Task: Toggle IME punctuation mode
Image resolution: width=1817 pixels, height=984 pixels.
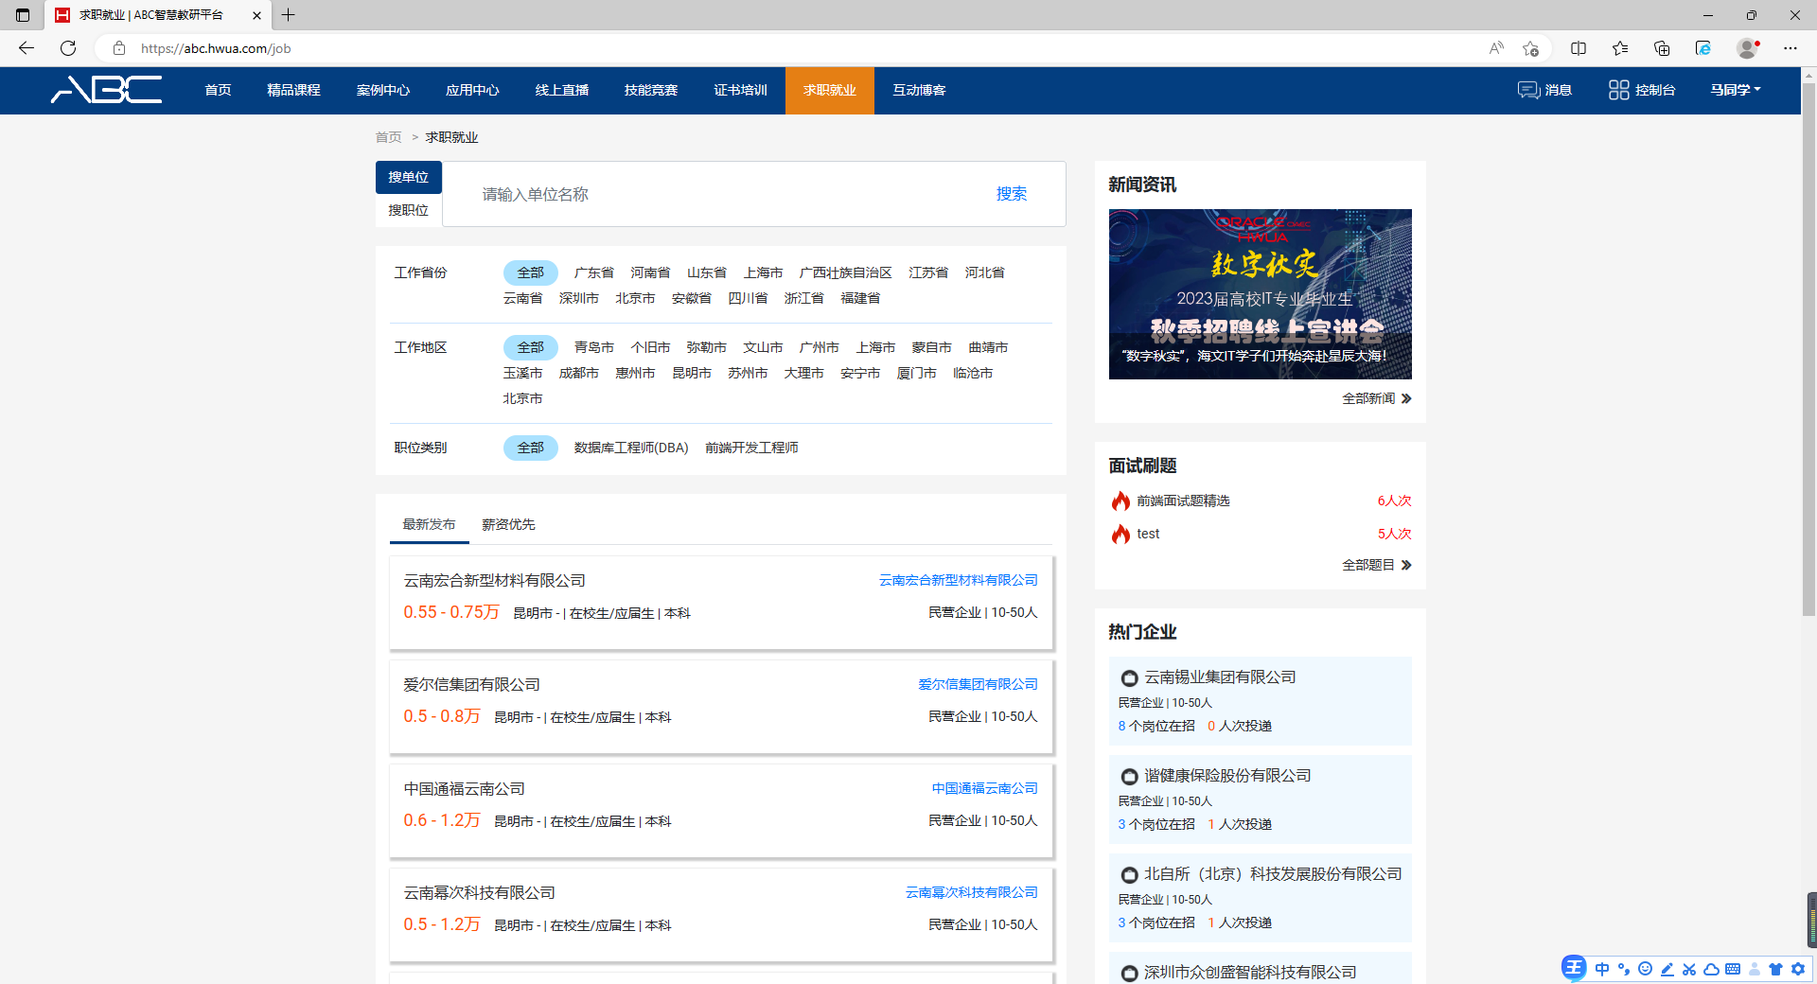Action: point(1624,969)
